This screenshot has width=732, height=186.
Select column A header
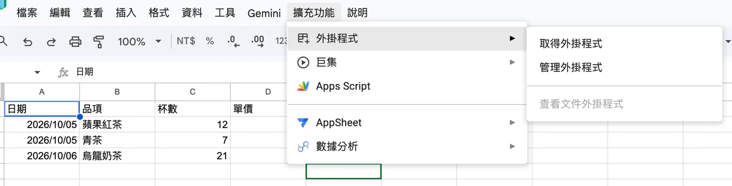click(x=42, y=92)
